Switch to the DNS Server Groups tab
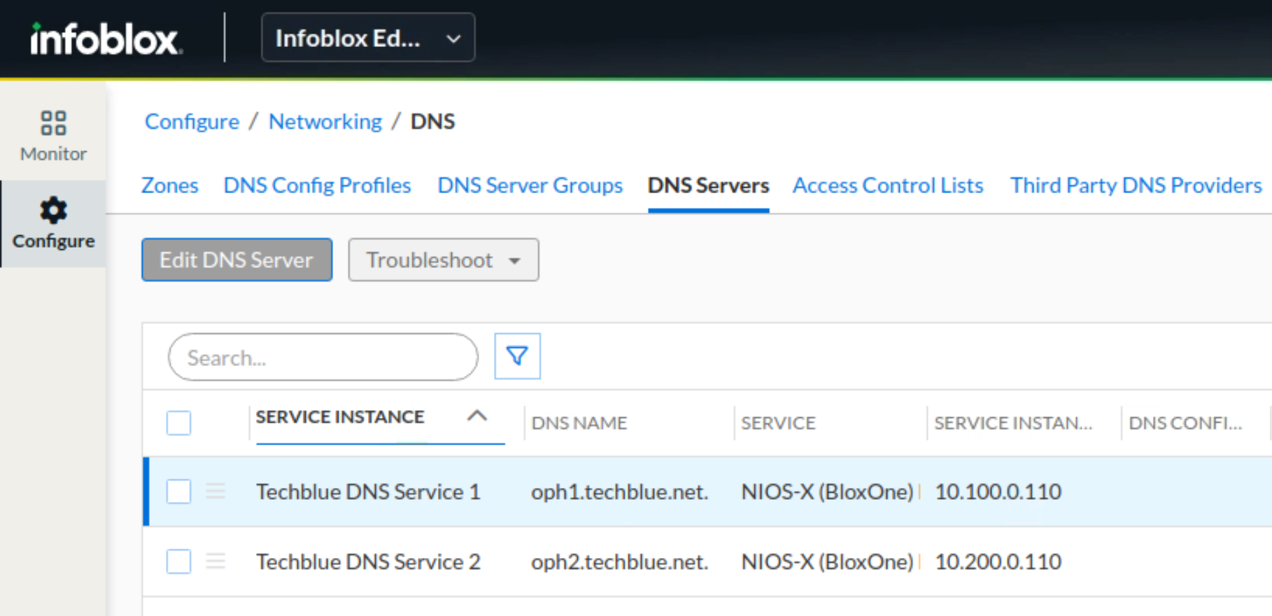 pos(530,185)
